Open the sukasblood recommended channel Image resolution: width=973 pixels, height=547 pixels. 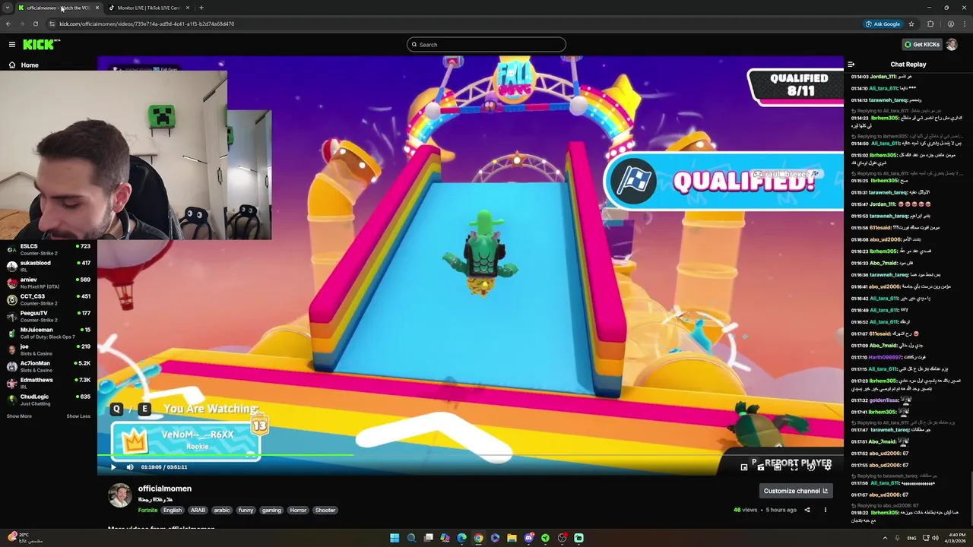pyautogui.click(x=49, y=266)
